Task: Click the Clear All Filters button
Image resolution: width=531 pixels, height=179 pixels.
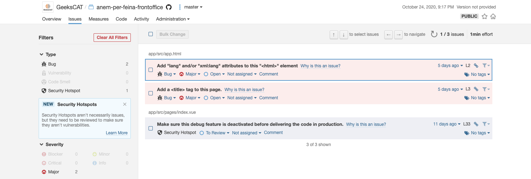Action: 112,38
